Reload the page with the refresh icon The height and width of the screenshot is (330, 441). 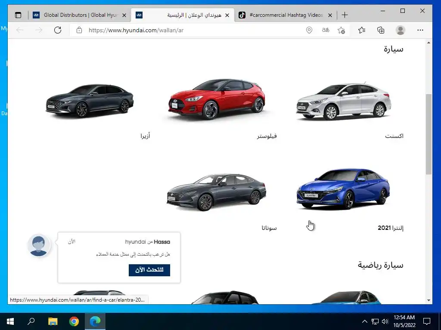click(x=58, y=30)
